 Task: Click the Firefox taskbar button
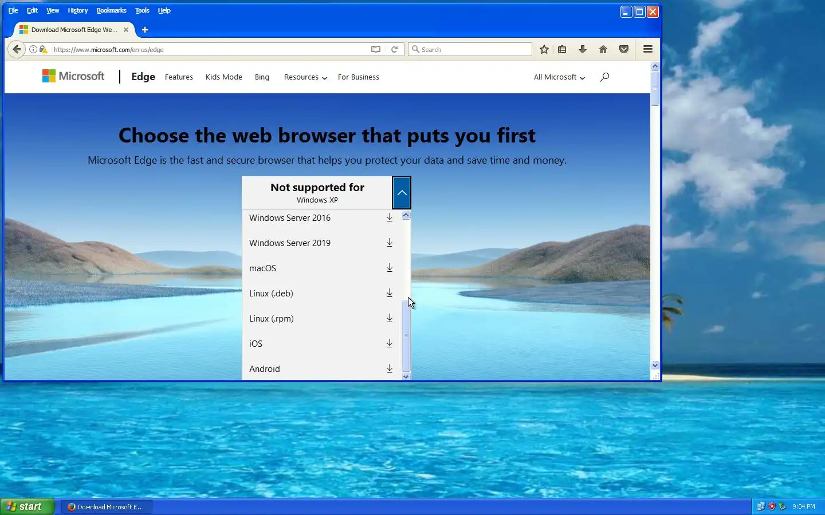click(x=107, y=506)
